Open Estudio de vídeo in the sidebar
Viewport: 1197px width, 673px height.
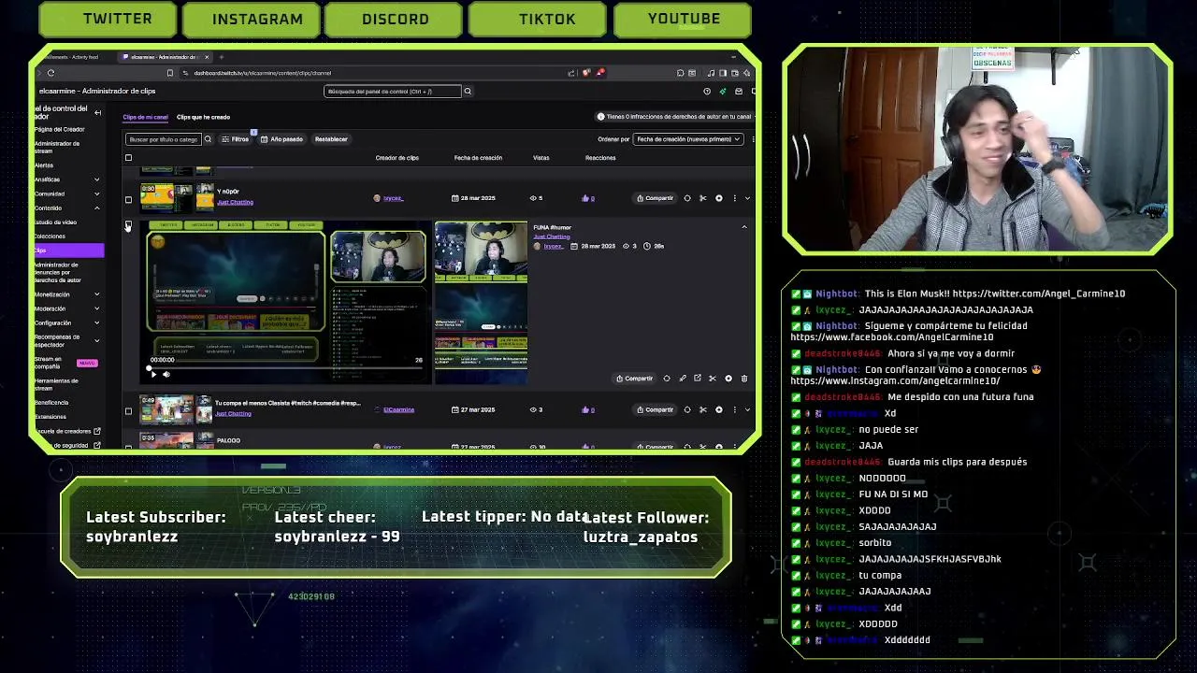[55, 222]
